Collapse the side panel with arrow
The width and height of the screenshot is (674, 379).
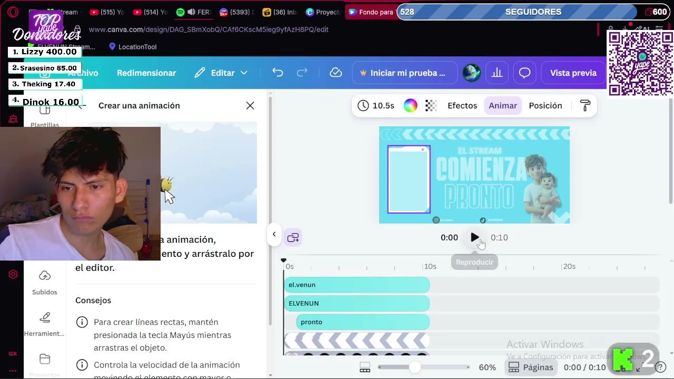(274, 235)
